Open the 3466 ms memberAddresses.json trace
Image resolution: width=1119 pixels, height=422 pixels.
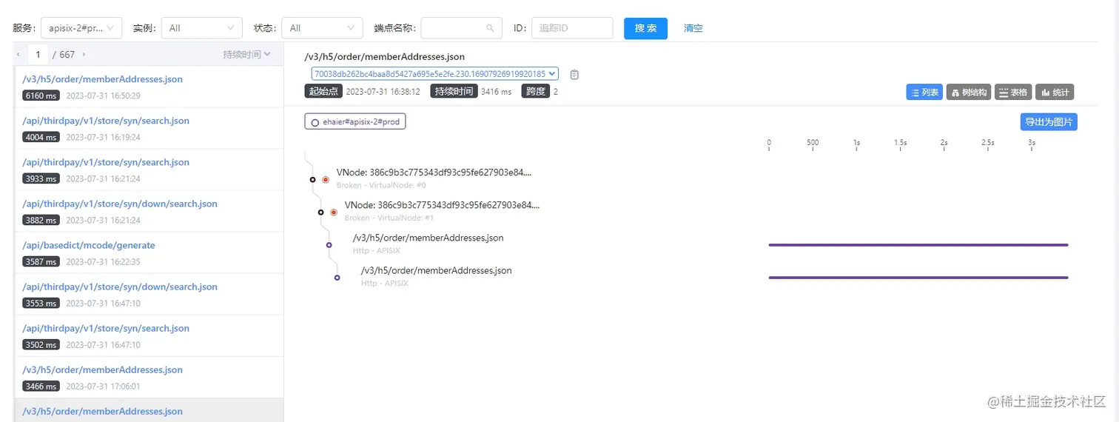(x=149, y=378)
